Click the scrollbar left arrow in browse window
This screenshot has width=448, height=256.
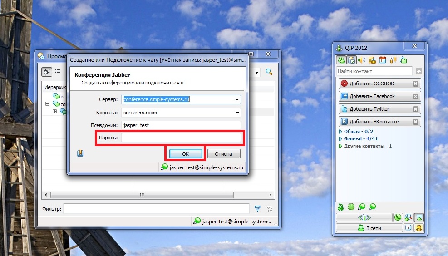(x=46, y=195)
